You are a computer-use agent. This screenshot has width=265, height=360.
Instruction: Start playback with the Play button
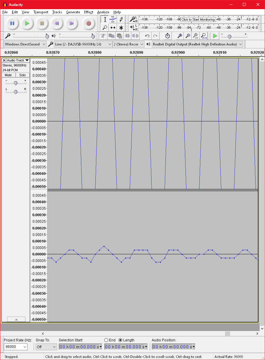click(x=27, y=23)
